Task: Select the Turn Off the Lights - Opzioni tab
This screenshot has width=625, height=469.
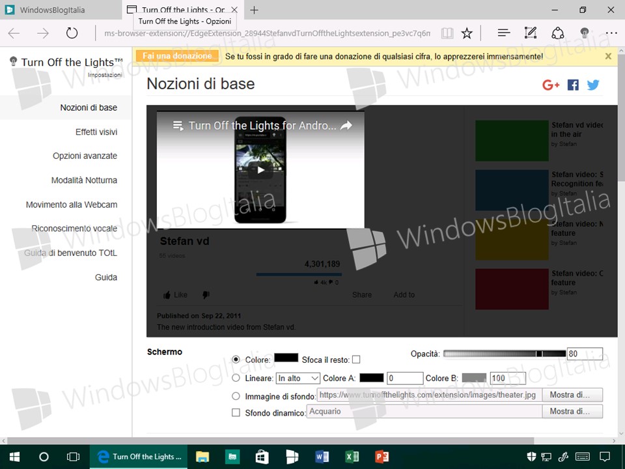Action: click(184, 10)
